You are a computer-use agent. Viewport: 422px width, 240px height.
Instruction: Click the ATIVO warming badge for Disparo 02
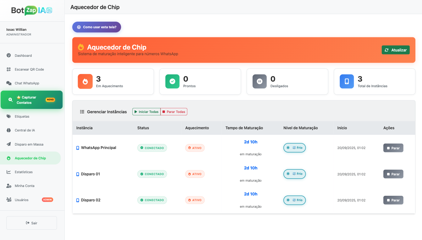pyautogui.click(x=195, y=200)
